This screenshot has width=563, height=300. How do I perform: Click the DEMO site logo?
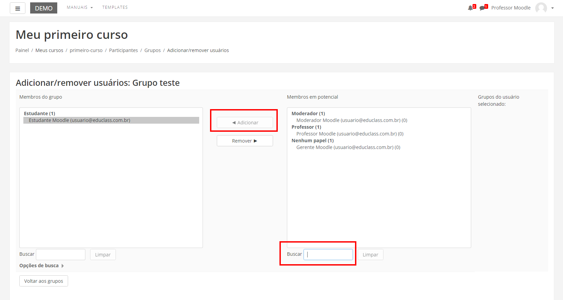(x=44, y=8)
